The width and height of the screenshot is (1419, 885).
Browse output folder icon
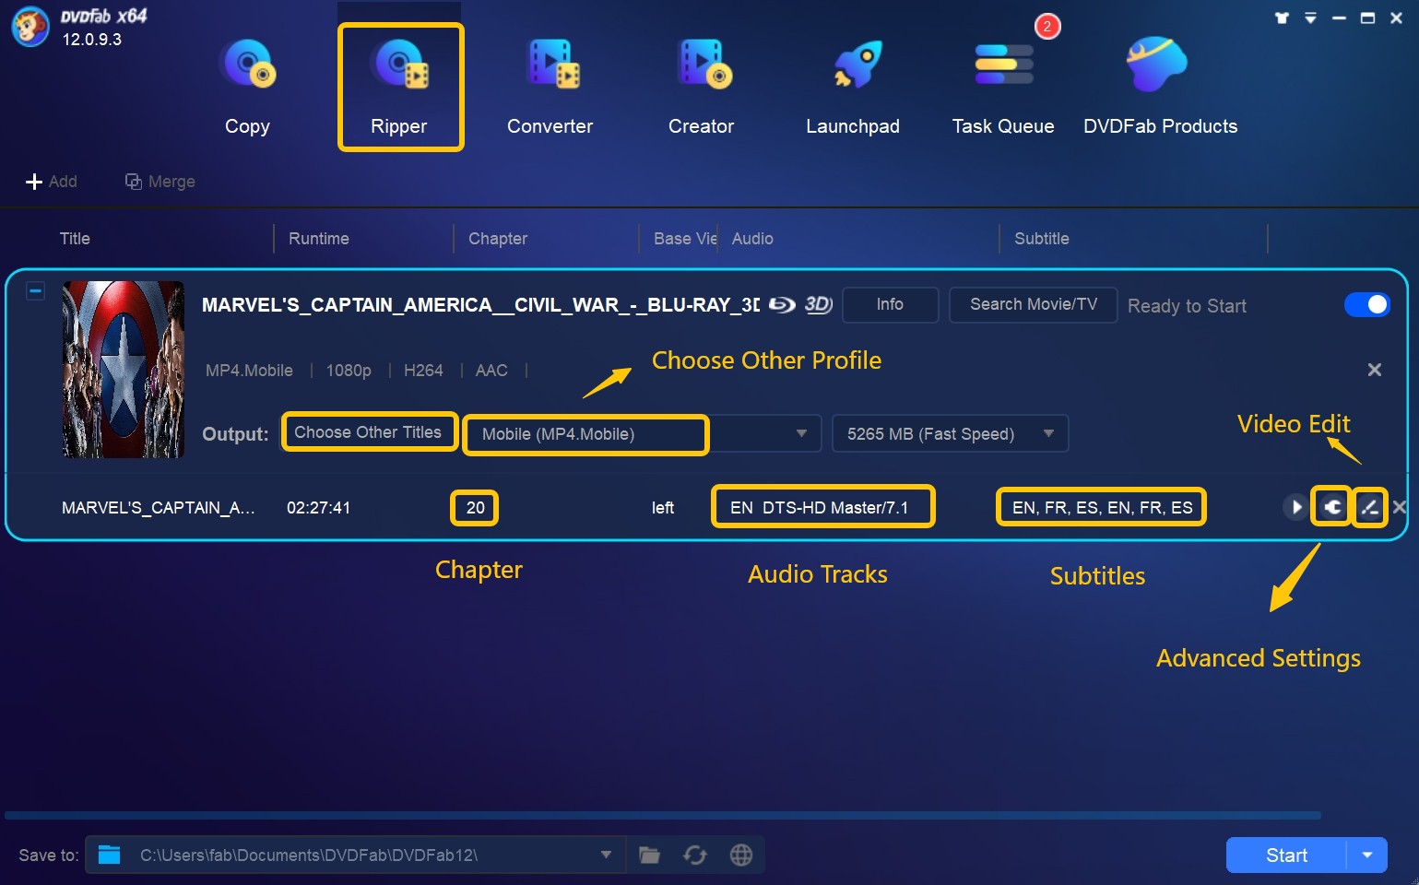click(x=650, y=855)
